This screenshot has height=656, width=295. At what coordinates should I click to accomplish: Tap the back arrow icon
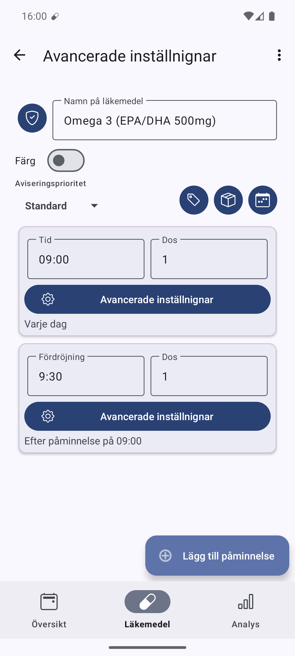[x=19, y=55]
